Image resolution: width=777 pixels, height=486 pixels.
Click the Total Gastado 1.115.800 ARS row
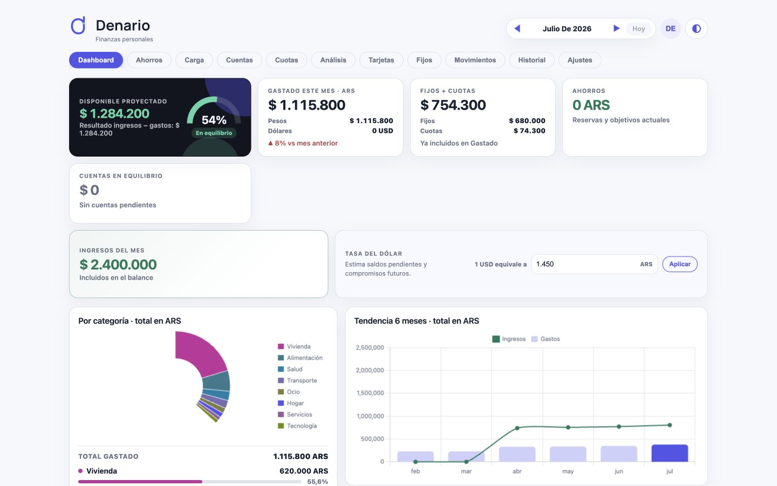203,456
